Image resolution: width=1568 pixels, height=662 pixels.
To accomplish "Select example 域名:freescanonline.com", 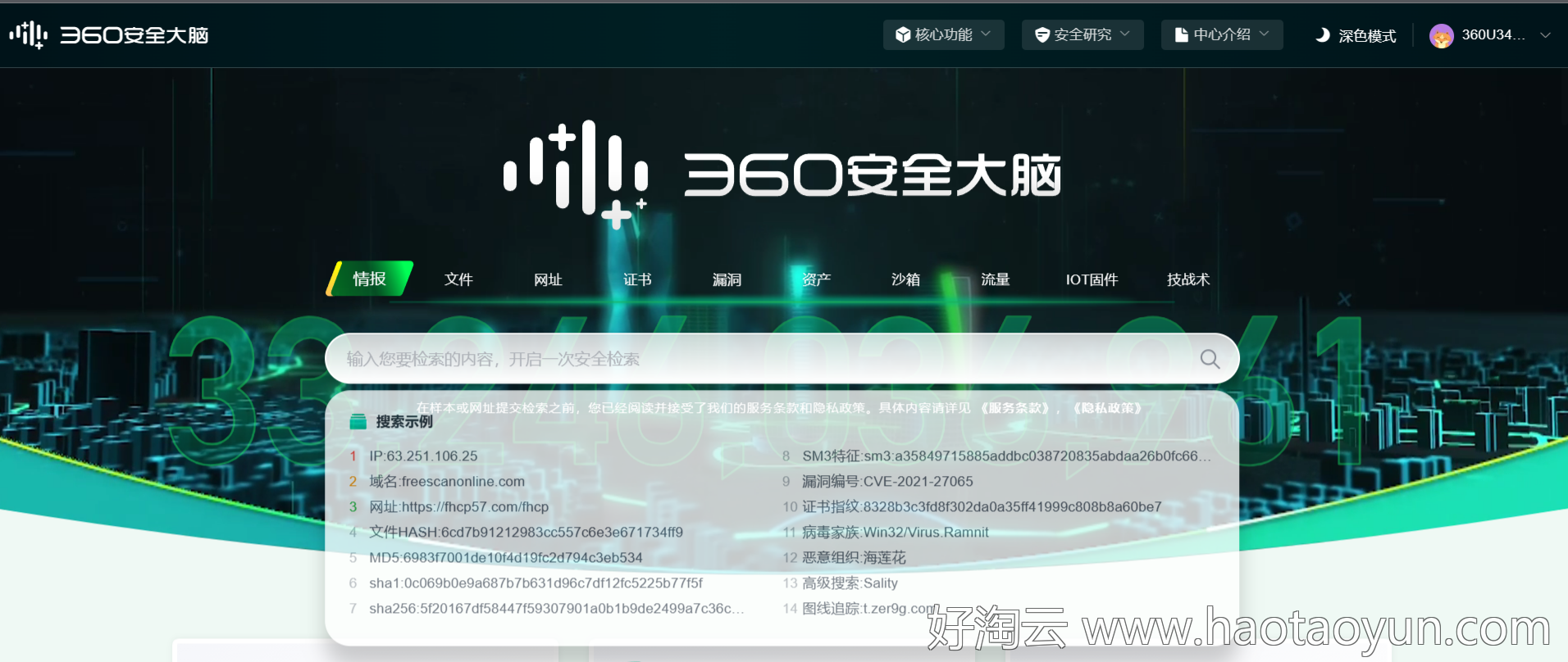I will tap(447, 481).
